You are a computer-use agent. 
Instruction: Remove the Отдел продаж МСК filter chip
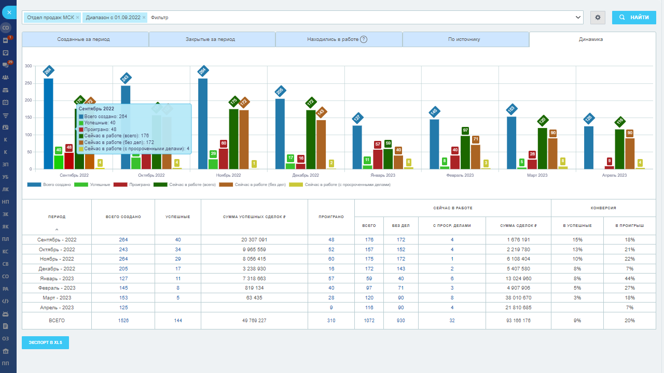(78, 18)
